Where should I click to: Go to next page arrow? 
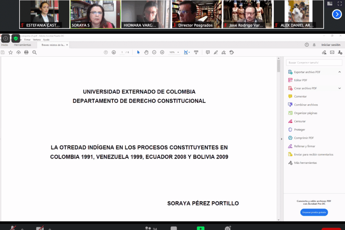[x=114, y=52]
